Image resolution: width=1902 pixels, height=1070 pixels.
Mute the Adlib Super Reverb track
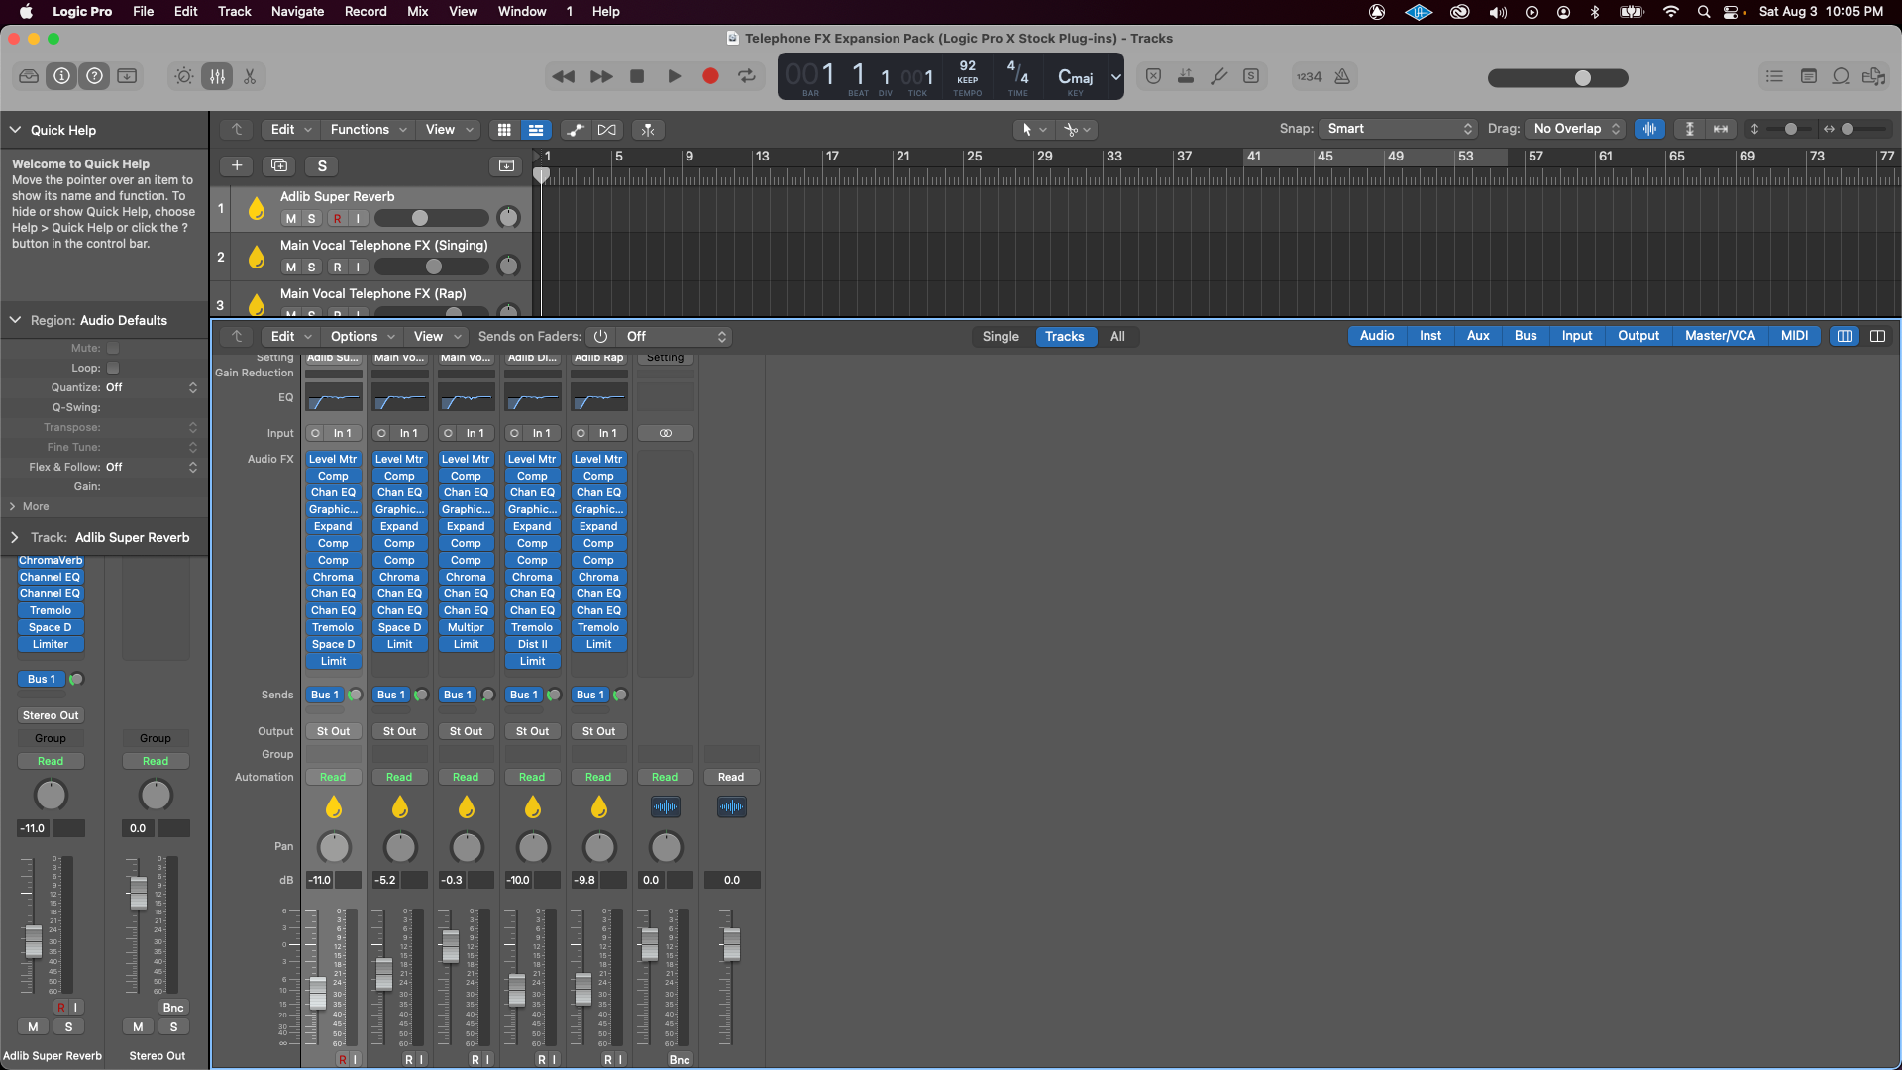[x=290, y=218]
